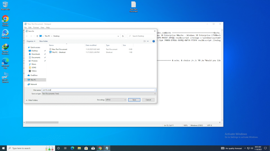Click the Notepad horizontal scrollbar thumb
270x151 pixels.
point(42,122)
